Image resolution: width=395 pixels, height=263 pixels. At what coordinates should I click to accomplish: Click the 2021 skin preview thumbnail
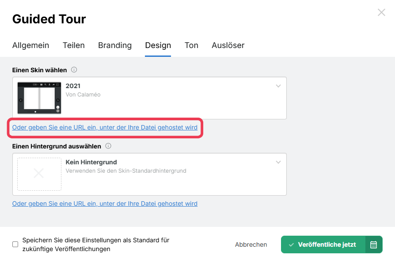pos(39,98)
